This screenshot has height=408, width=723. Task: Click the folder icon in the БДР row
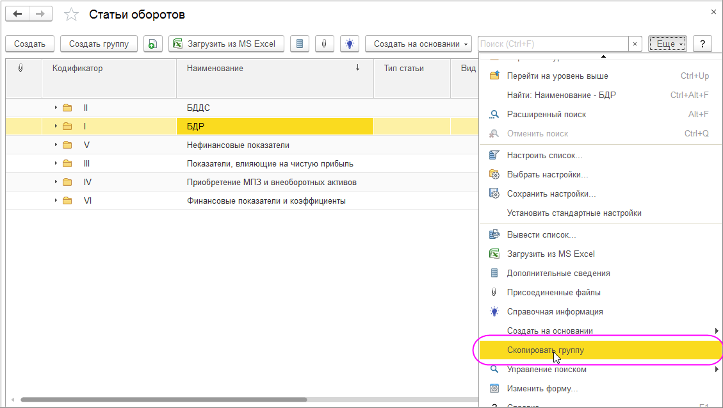coord(67,126)
